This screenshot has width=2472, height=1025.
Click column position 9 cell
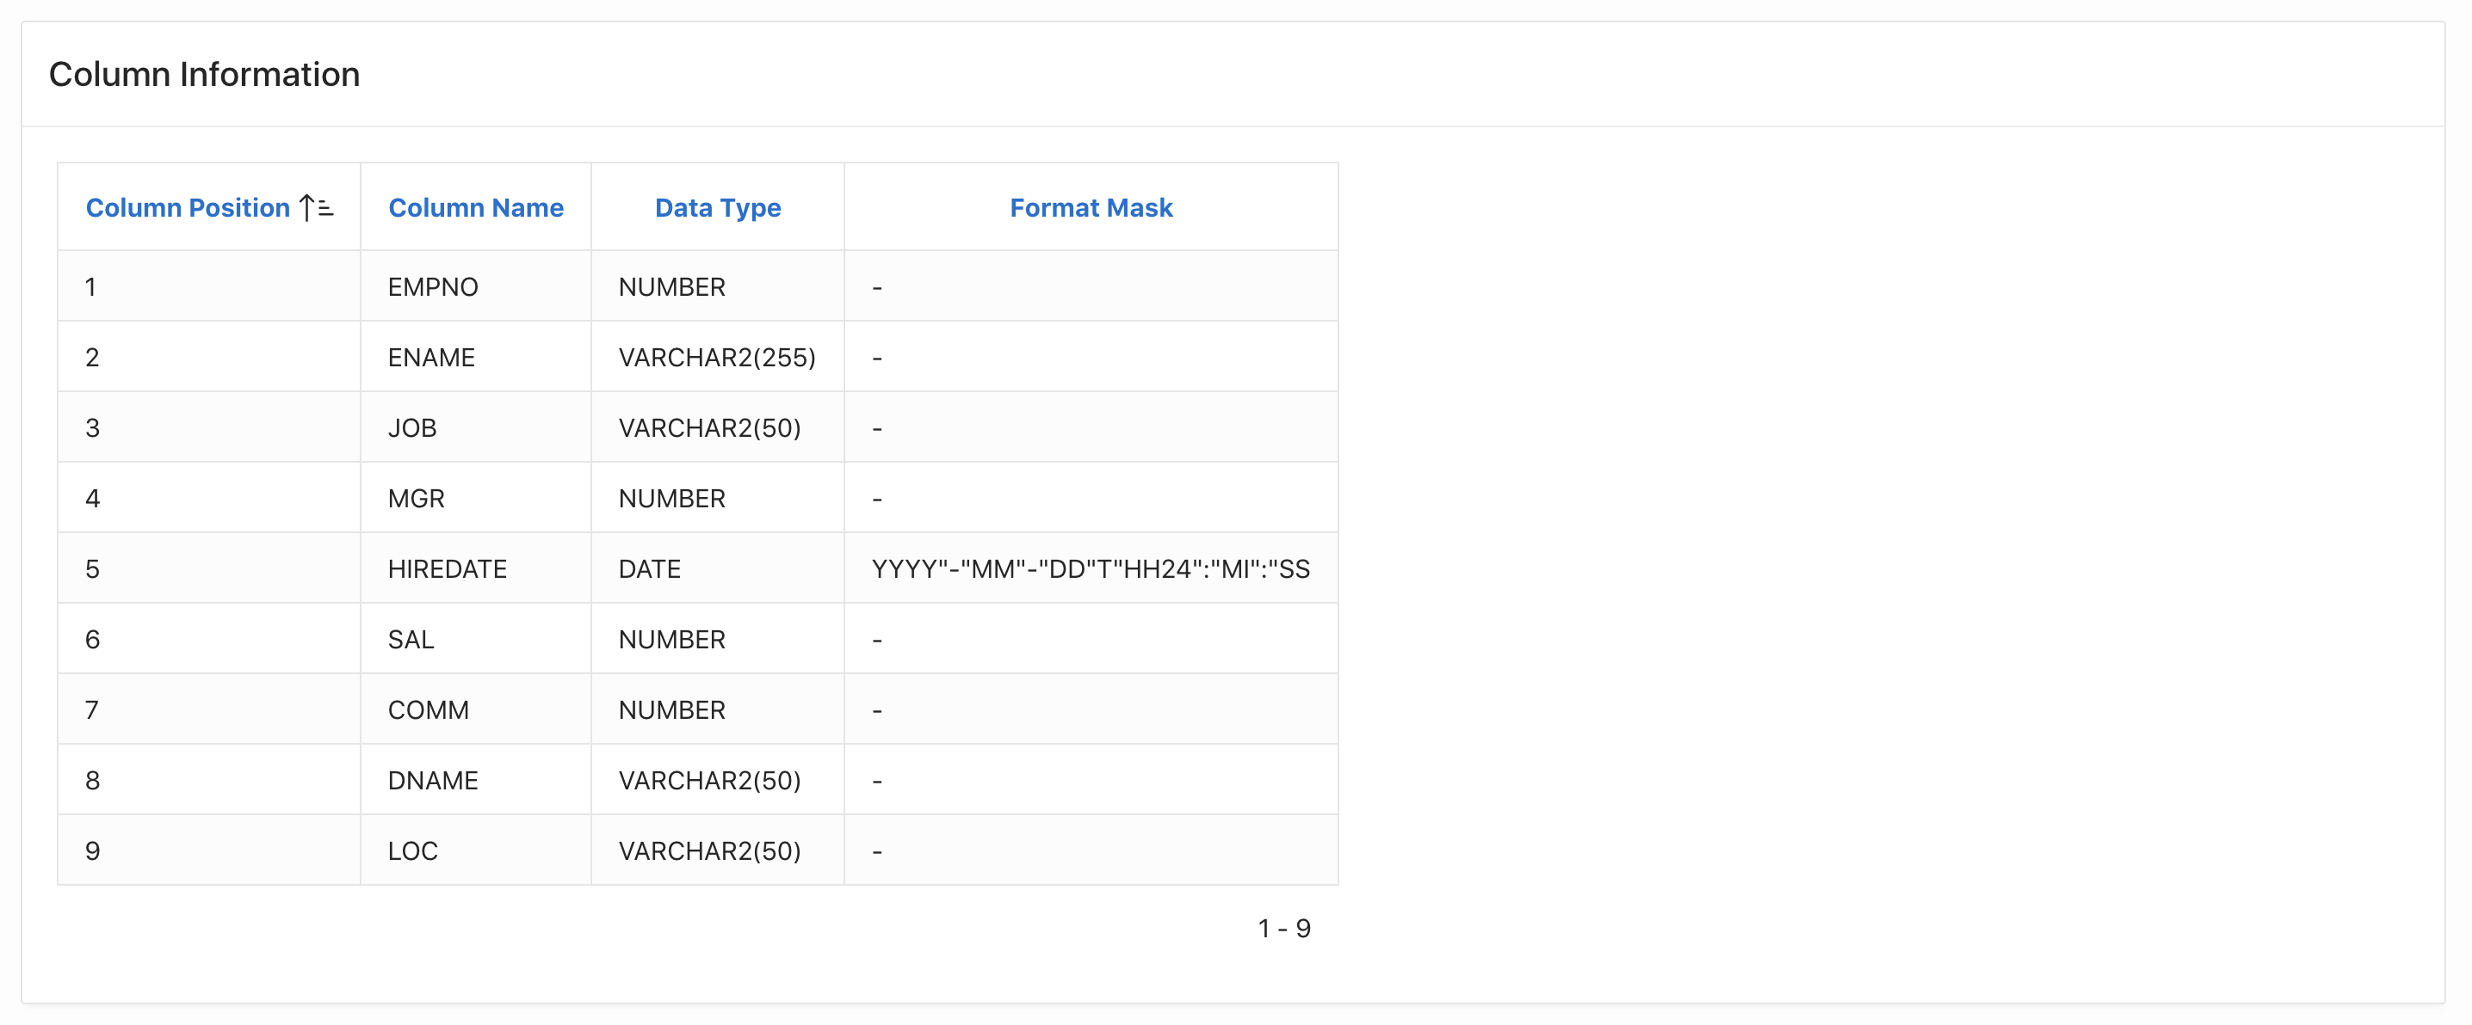pos(92,850)
